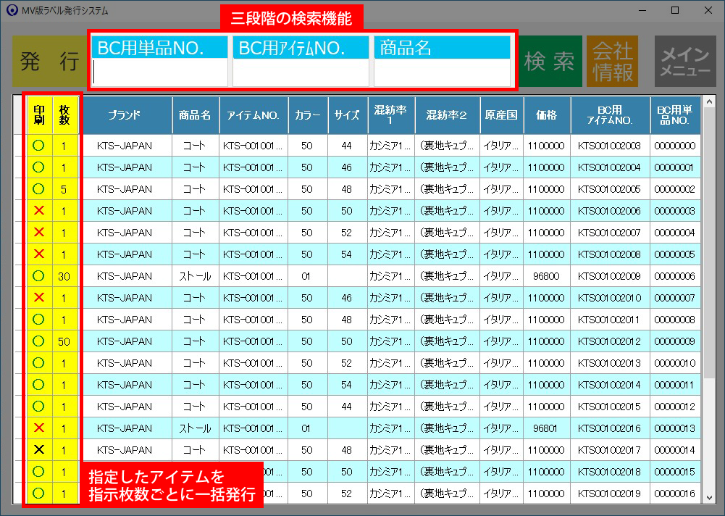725x516 pixels.
Task: Click the 原産国 column header
Action: click(x=501, y=115)
